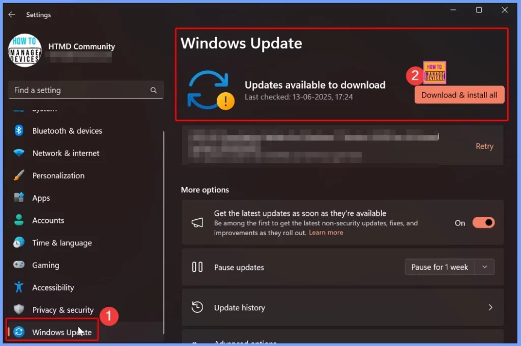Click the More options heading

[205, 190]
